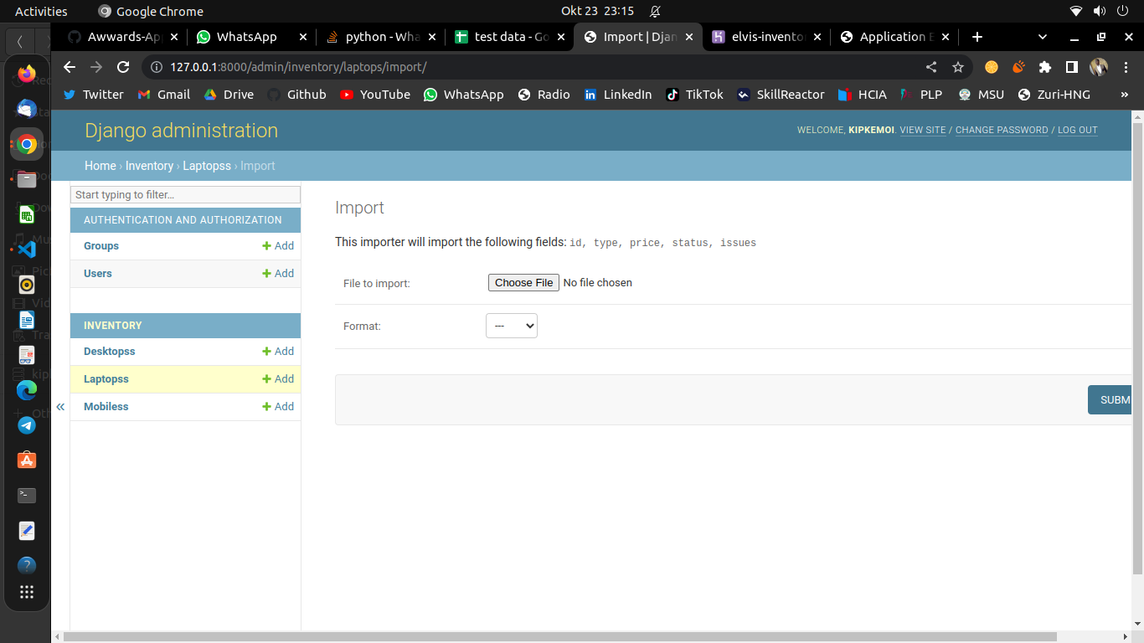This screenshot has height=643, width=1144.
Task: Focus the sidebar filter input field
Action: pos(185,194)
